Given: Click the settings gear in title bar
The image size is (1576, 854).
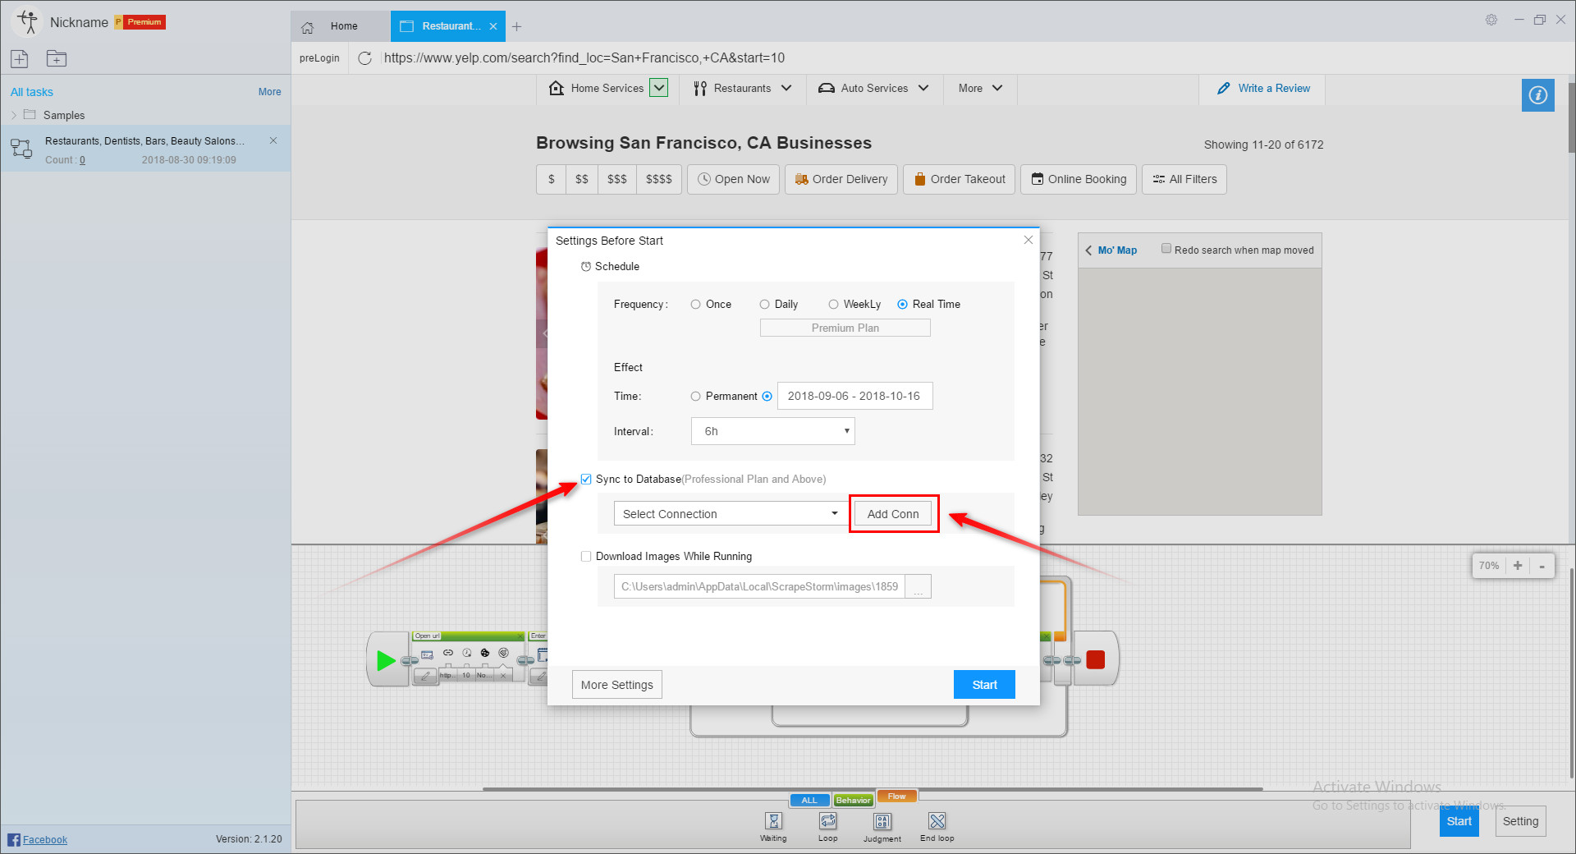Looking at the screenshot, I should pyautogui.click(x=1491, y=20).
